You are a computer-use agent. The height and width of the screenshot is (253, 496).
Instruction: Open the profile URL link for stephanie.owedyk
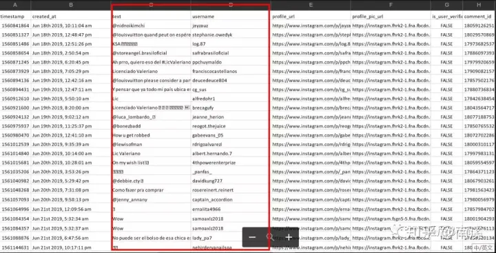pos(311,34)
